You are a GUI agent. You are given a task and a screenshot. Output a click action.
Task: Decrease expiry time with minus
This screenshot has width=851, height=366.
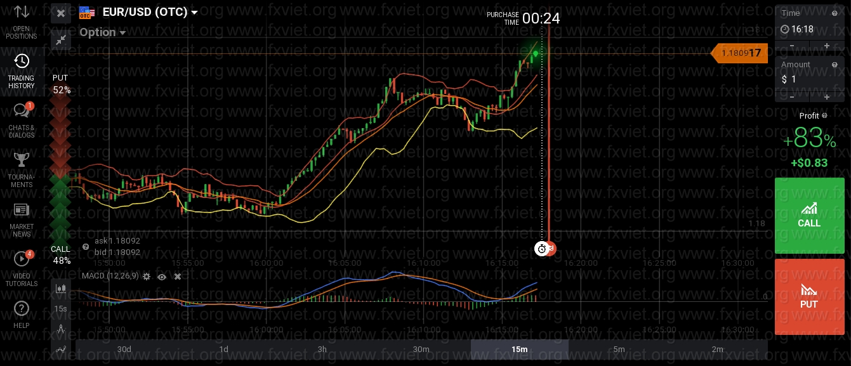[792, 46]
